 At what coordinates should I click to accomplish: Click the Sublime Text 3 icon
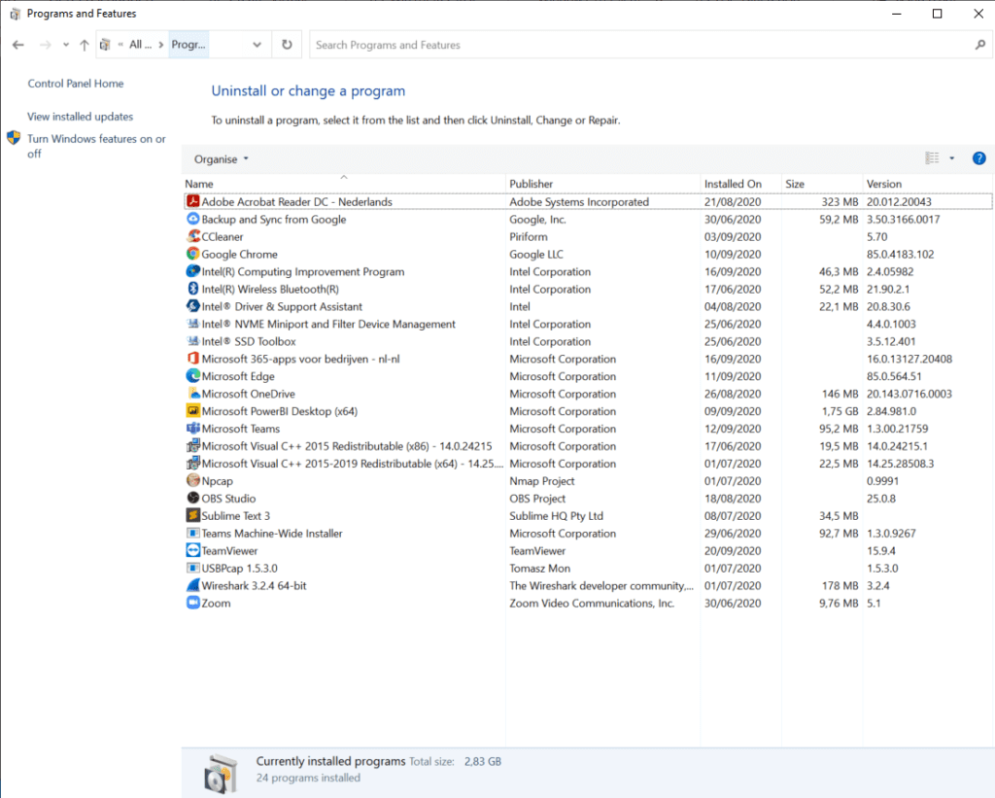coord(193,515)
